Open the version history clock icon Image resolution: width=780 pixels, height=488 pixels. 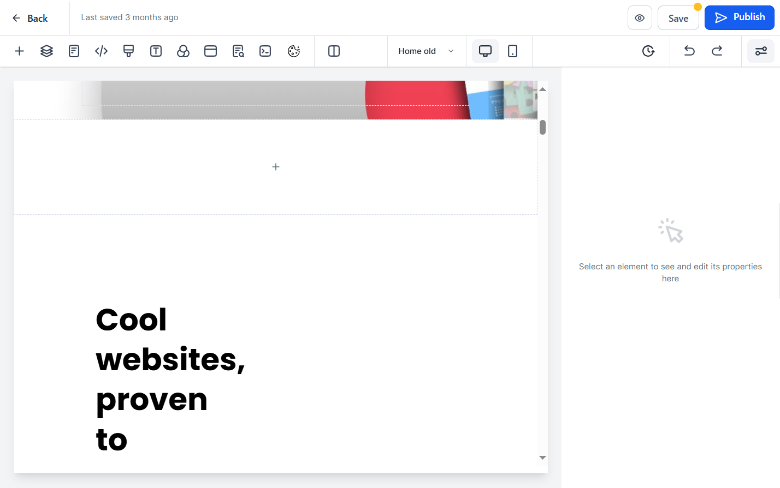(648, 51)
